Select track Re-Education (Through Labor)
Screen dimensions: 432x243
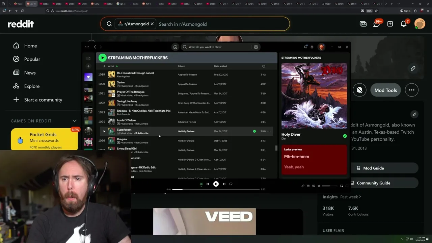coord(135,73)
